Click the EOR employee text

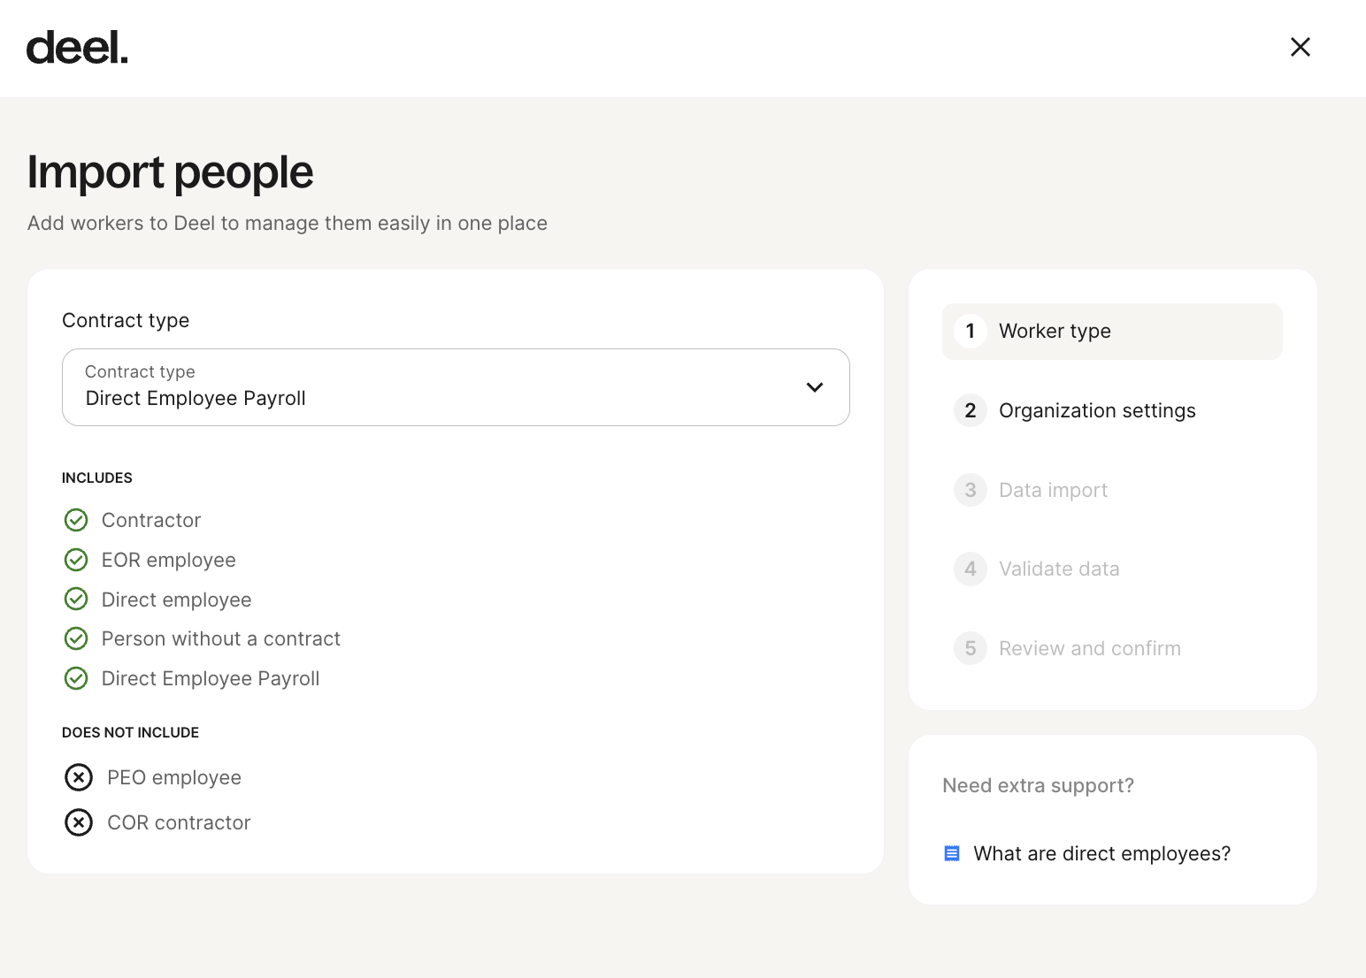(169, 560)
